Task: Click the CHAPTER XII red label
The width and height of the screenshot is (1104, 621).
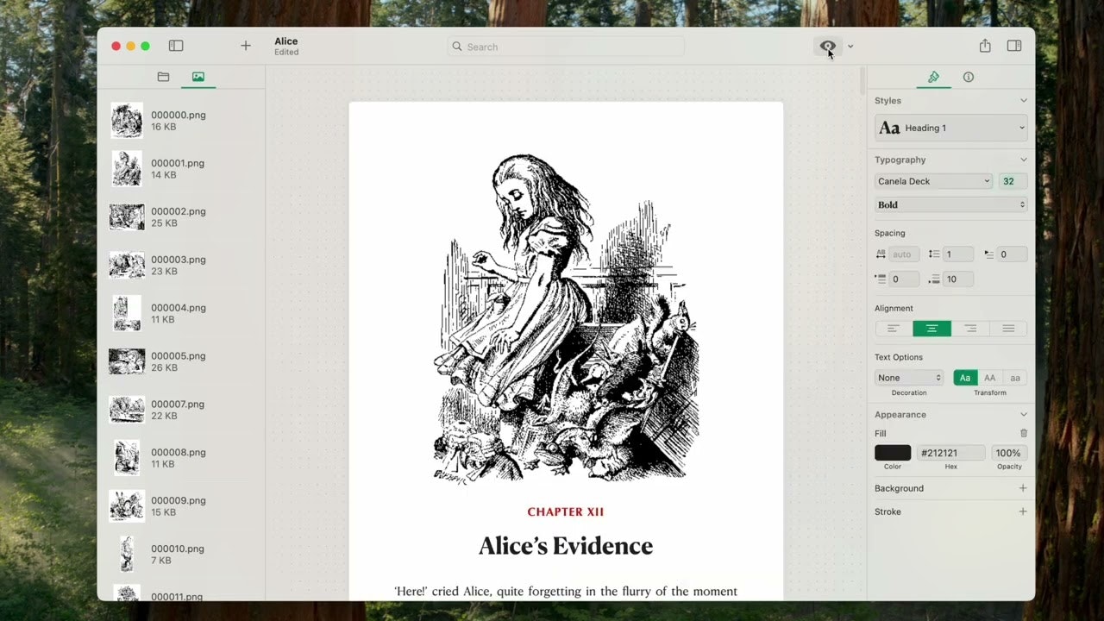Action: coord(566,512)
